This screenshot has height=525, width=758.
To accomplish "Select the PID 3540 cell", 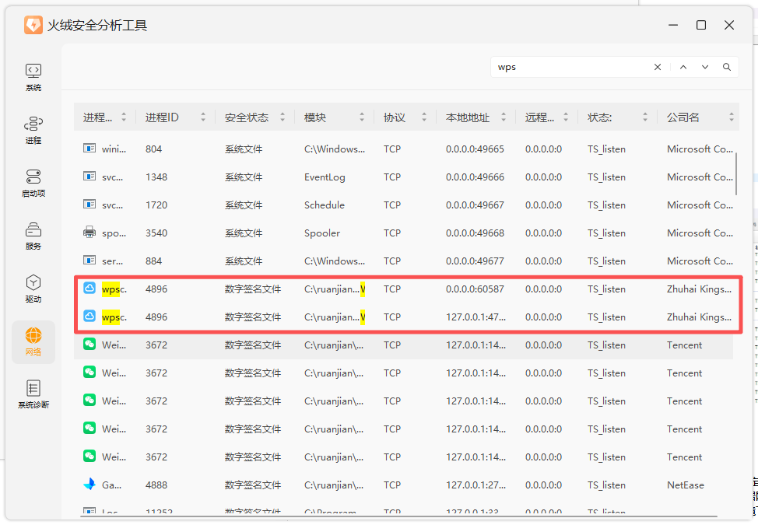I will coord(156,233).
